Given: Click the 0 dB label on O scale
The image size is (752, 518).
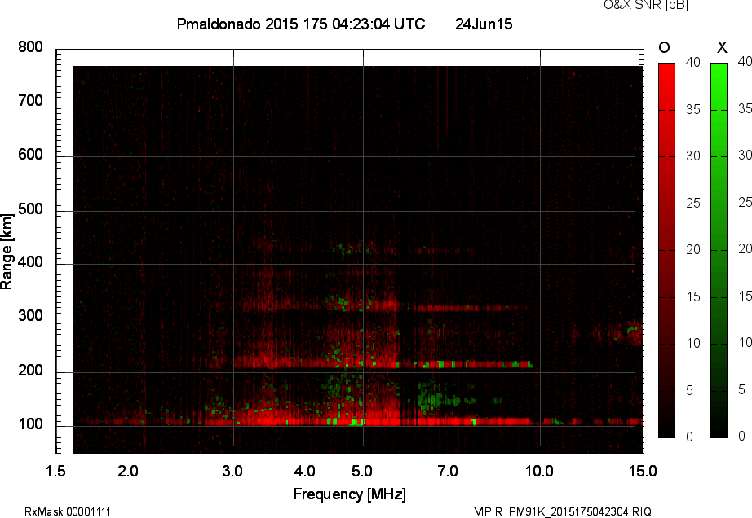Looking at the screenshot, I should (690, 437).
